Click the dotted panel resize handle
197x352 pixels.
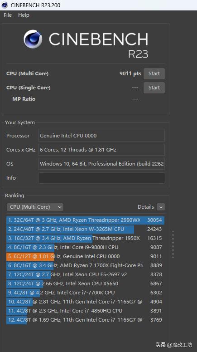173,244
